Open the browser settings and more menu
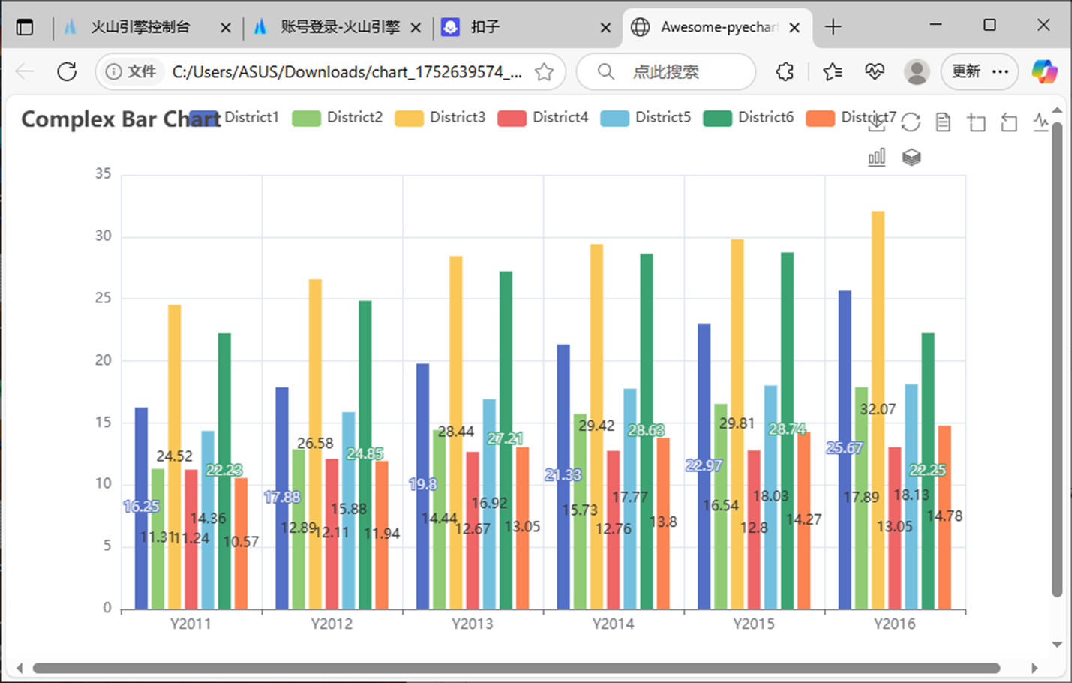Viewport: 1072px width, 683px height. (1000, 71)
